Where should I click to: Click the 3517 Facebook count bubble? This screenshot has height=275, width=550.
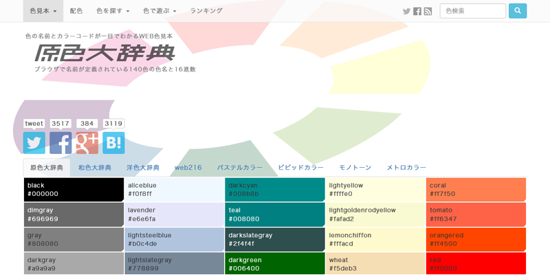click(60, 124)
